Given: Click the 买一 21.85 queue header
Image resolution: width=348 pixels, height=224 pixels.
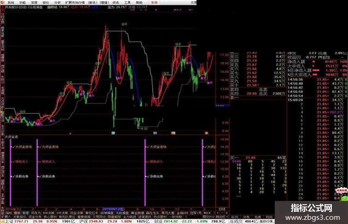Looking at the screenshot, I should [259, 158].
